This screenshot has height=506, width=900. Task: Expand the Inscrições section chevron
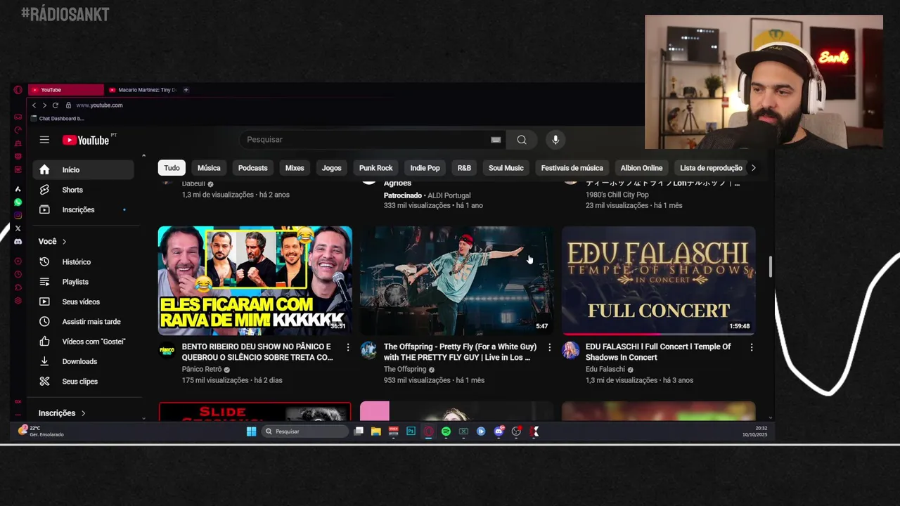coord(83,413)
